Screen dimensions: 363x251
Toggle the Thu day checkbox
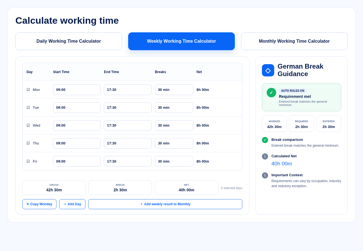28,143
